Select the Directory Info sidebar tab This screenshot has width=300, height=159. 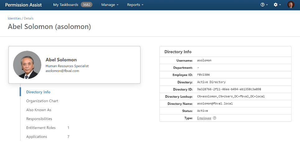coord(38,92)
